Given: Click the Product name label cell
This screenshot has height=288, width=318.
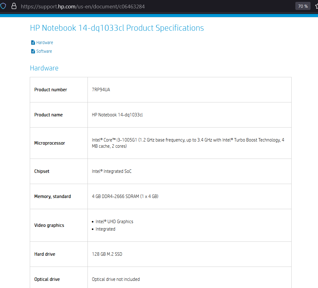Looking at the screenshot, I should (x=59, y=115).
